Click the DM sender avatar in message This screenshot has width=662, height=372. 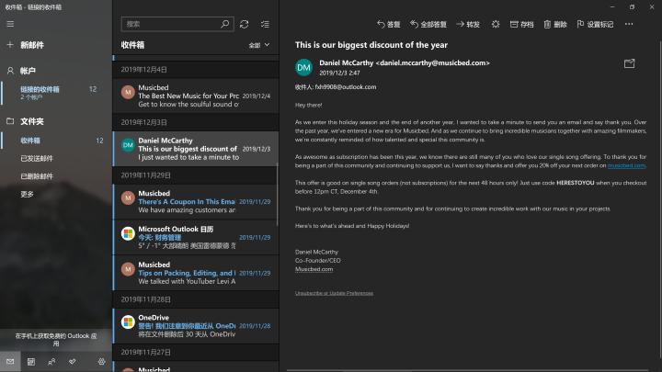[x=303, y=67]
